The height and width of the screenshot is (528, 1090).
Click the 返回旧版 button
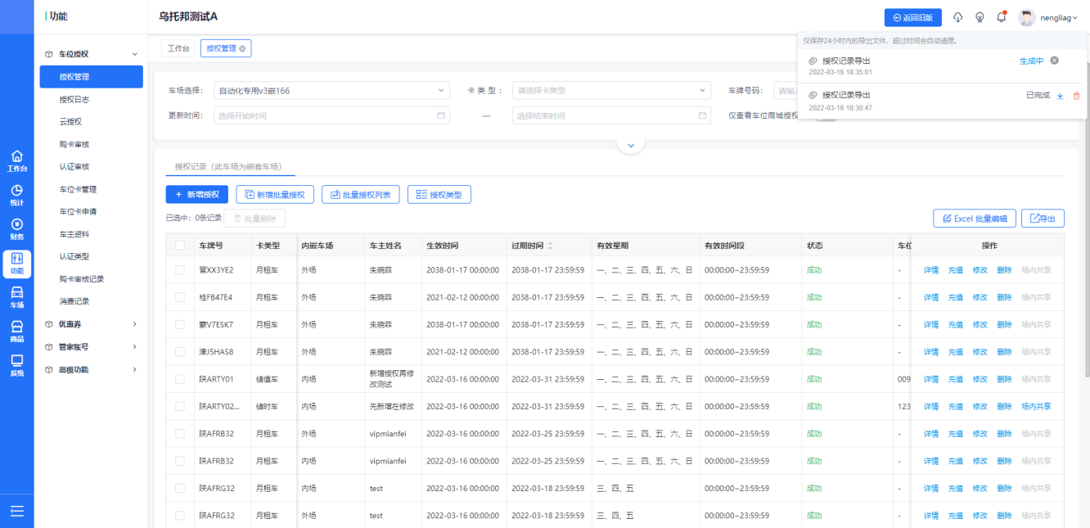coord(912,17)
